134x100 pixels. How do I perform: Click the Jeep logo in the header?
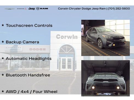click(32, 9)
